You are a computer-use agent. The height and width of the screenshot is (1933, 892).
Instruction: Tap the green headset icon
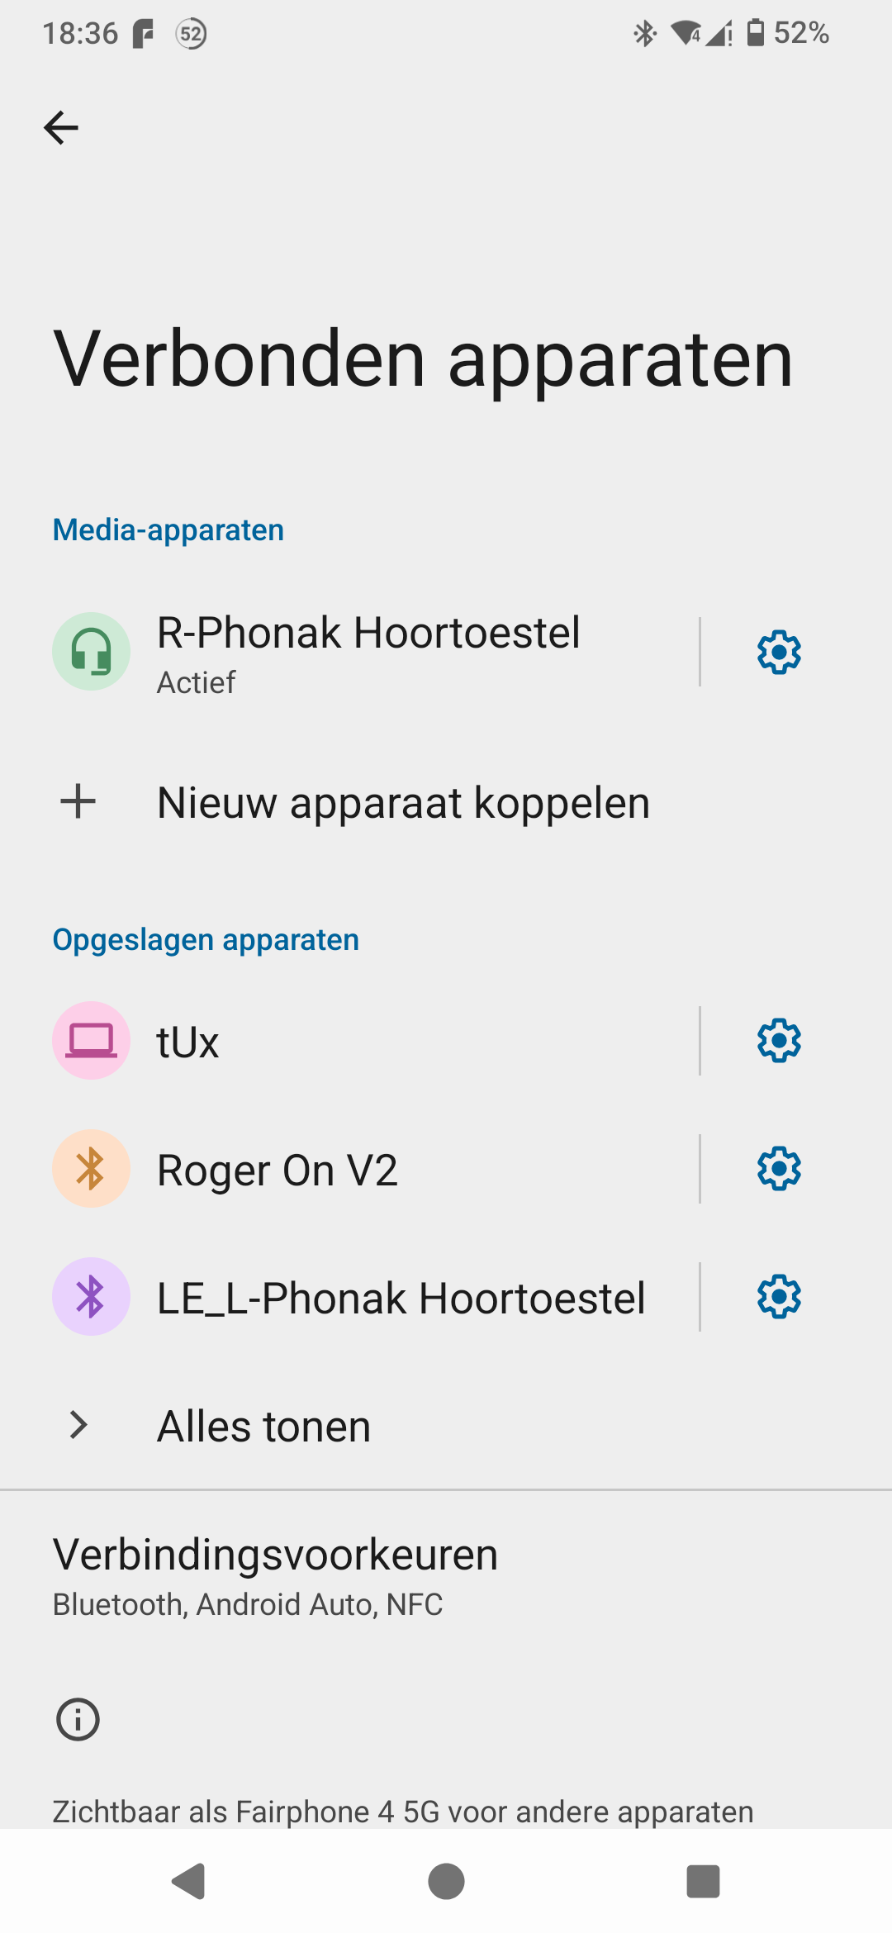pyautogui.click(x=91, y=652)
